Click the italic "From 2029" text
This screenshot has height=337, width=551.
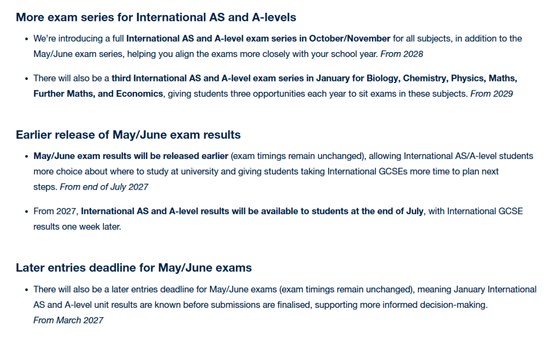pos(491,94)
